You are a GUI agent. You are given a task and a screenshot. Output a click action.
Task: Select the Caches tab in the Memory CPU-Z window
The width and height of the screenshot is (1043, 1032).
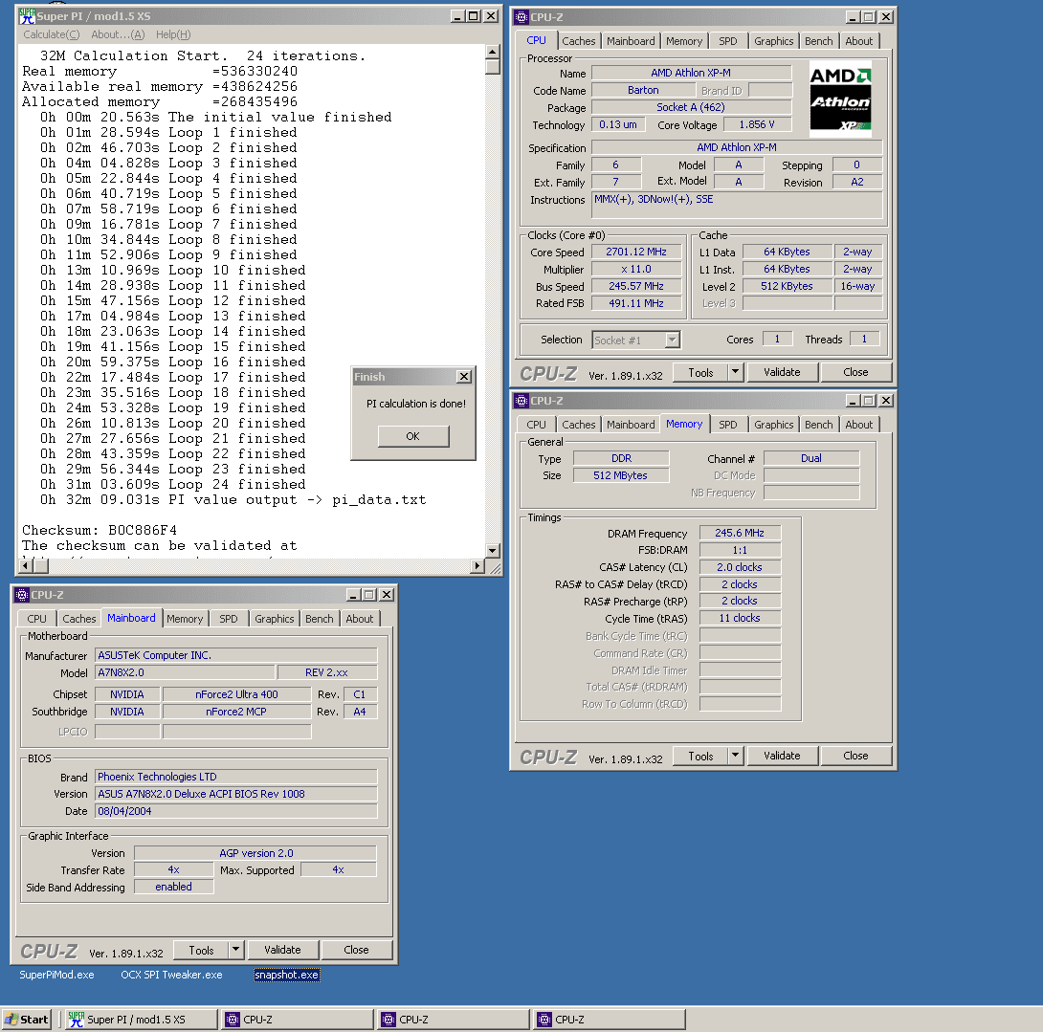click(579, 425)
